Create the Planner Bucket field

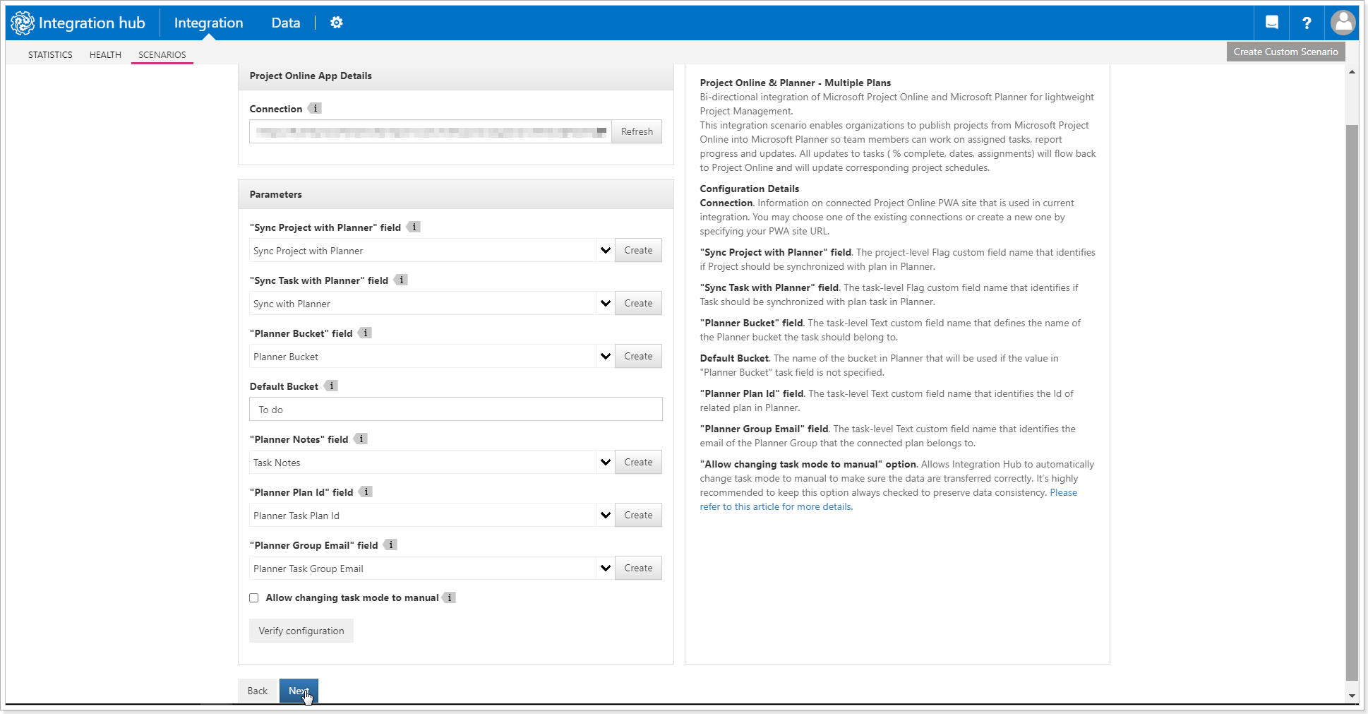[638, 356]
